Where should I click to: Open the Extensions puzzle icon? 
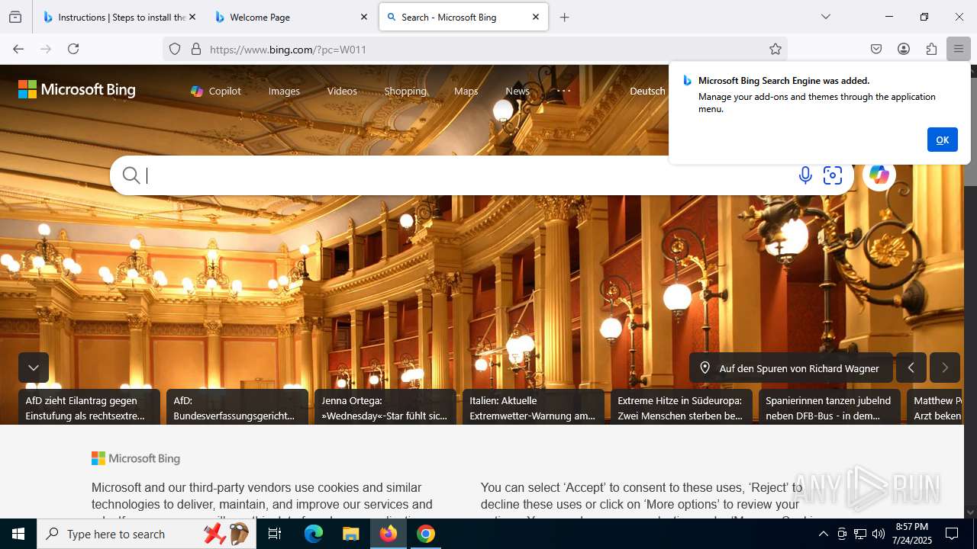pyautogui.click(x=931, y=49)
